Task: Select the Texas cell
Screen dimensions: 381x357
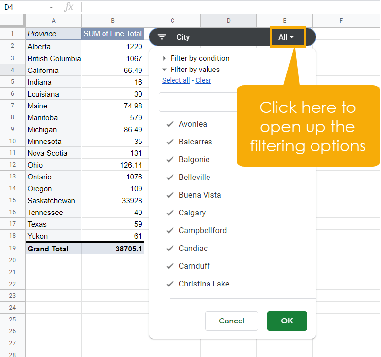Action: click(53, 224)
